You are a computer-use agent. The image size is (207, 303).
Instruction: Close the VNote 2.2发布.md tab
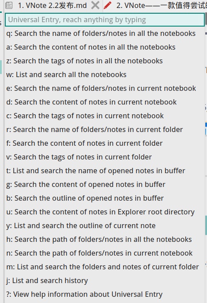95,5
